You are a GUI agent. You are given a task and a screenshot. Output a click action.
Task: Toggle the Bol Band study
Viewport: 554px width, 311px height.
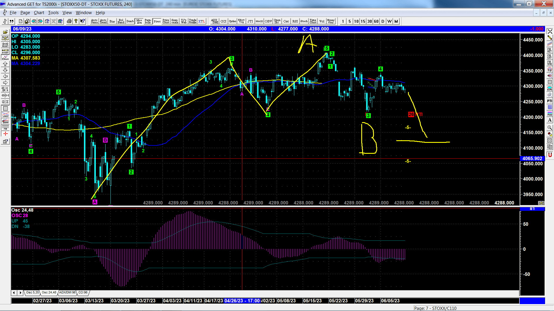click(x=121, y=21)
